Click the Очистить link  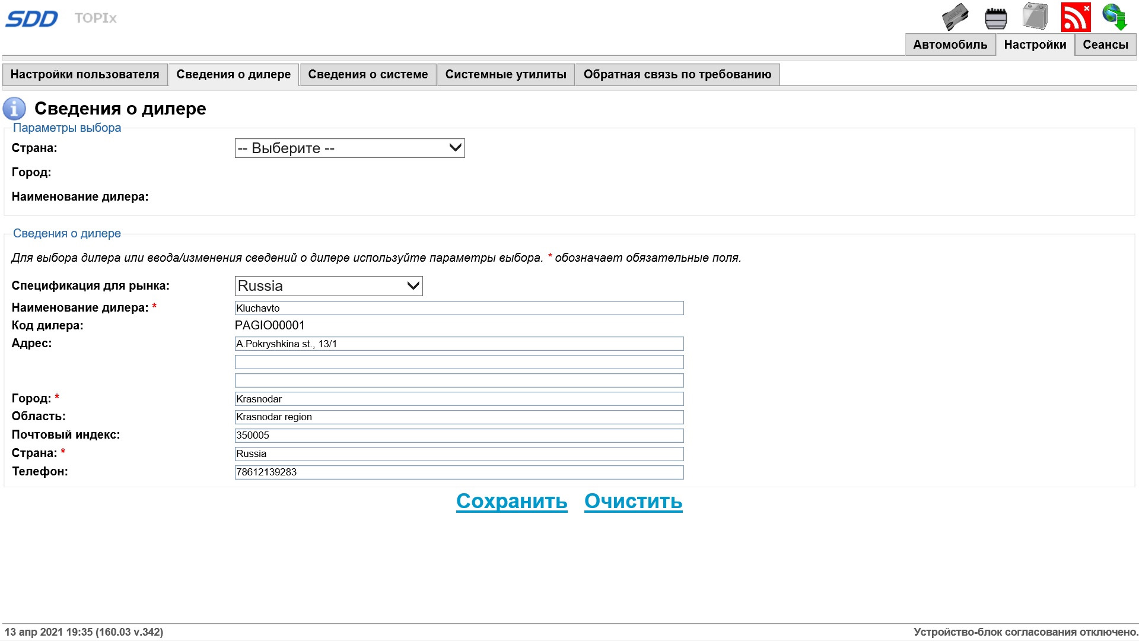633,502
